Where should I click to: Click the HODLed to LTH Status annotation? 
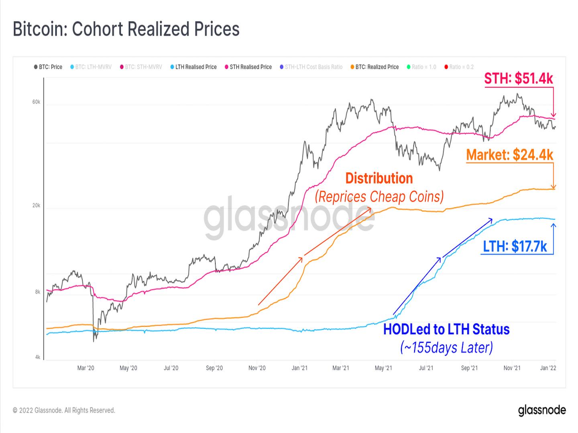(446, 329)
